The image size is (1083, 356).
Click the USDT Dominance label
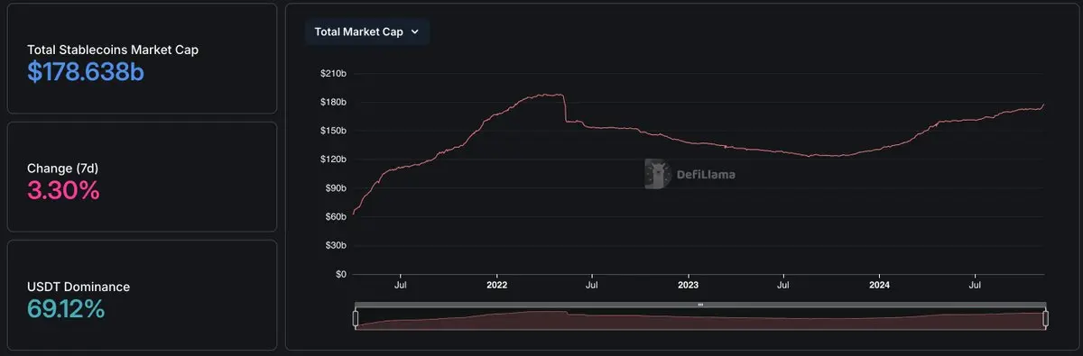[x=79, y=287]
